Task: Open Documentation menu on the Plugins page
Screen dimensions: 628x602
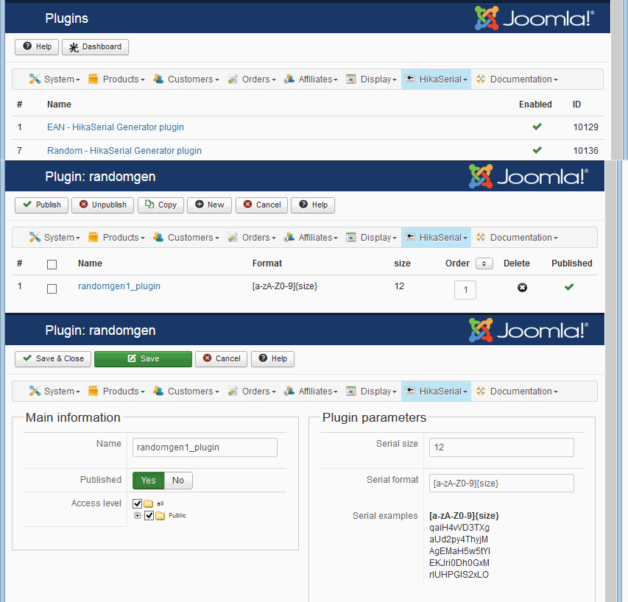Action: pos(517,79)
